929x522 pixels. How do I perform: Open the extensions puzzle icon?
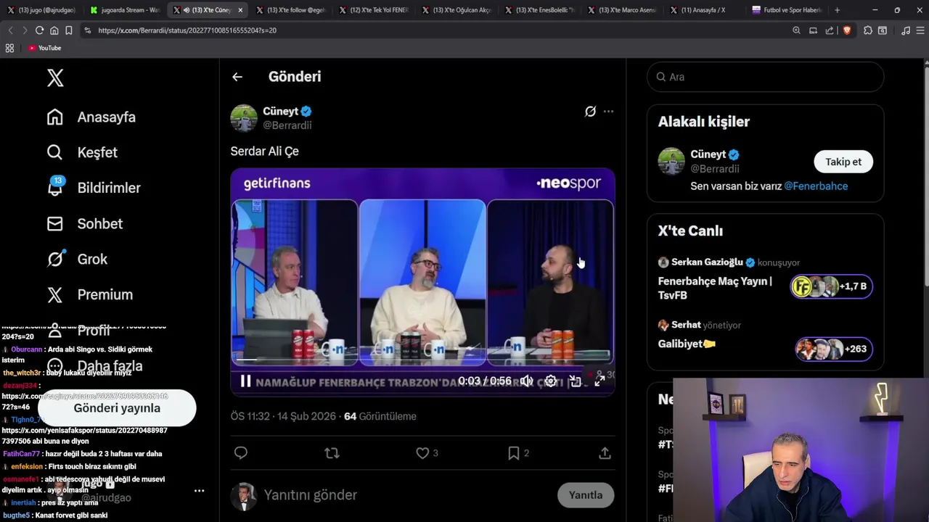tap(867, 30)
